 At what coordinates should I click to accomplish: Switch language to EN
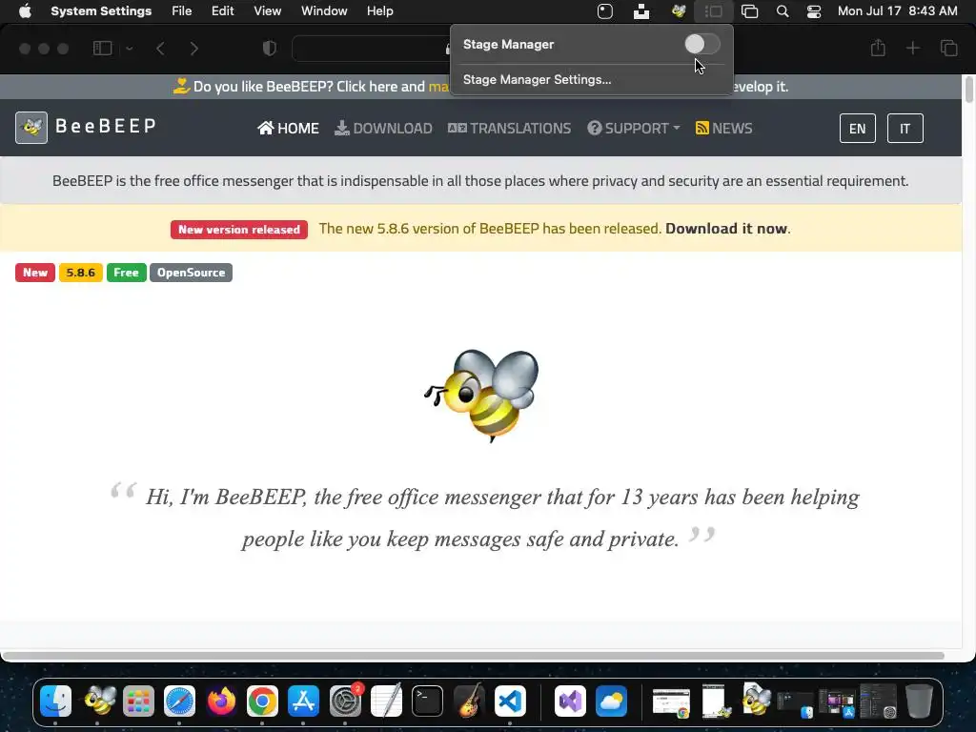point(857,129)
